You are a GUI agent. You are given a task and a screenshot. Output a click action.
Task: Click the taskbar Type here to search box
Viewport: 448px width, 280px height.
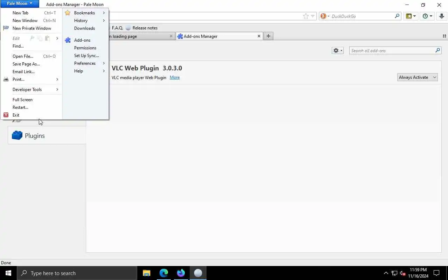click(x=77, y=273)
